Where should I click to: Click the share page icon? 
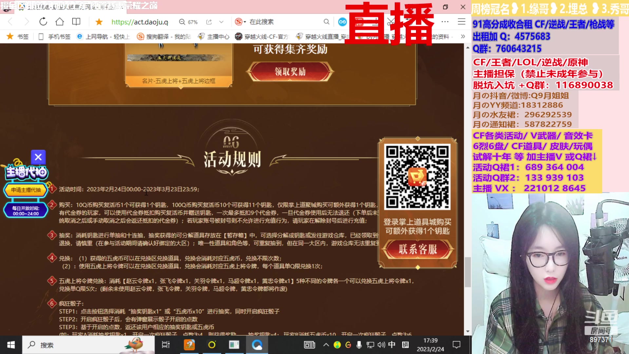(209, 22)
